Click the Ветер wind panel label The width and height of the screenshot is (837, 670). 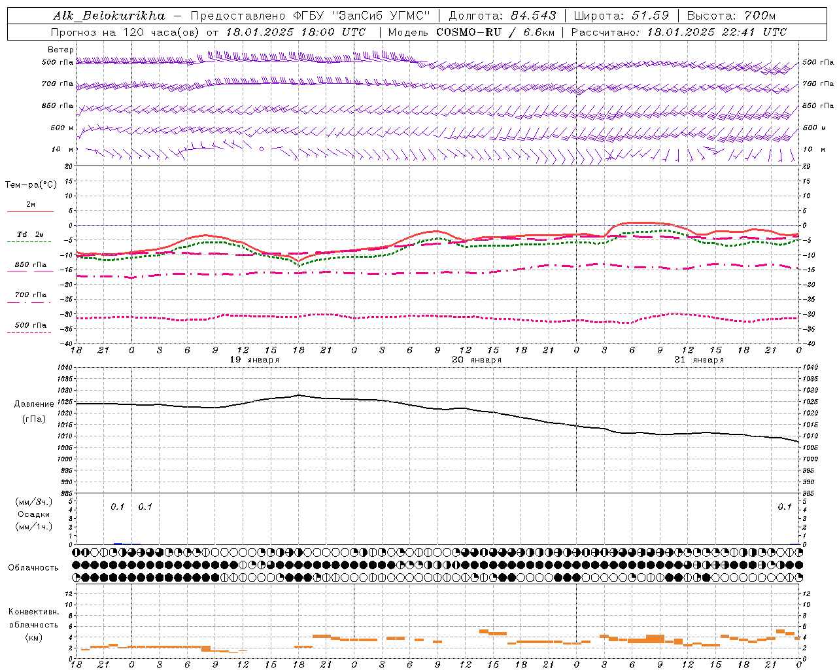[x=61, y=50]
